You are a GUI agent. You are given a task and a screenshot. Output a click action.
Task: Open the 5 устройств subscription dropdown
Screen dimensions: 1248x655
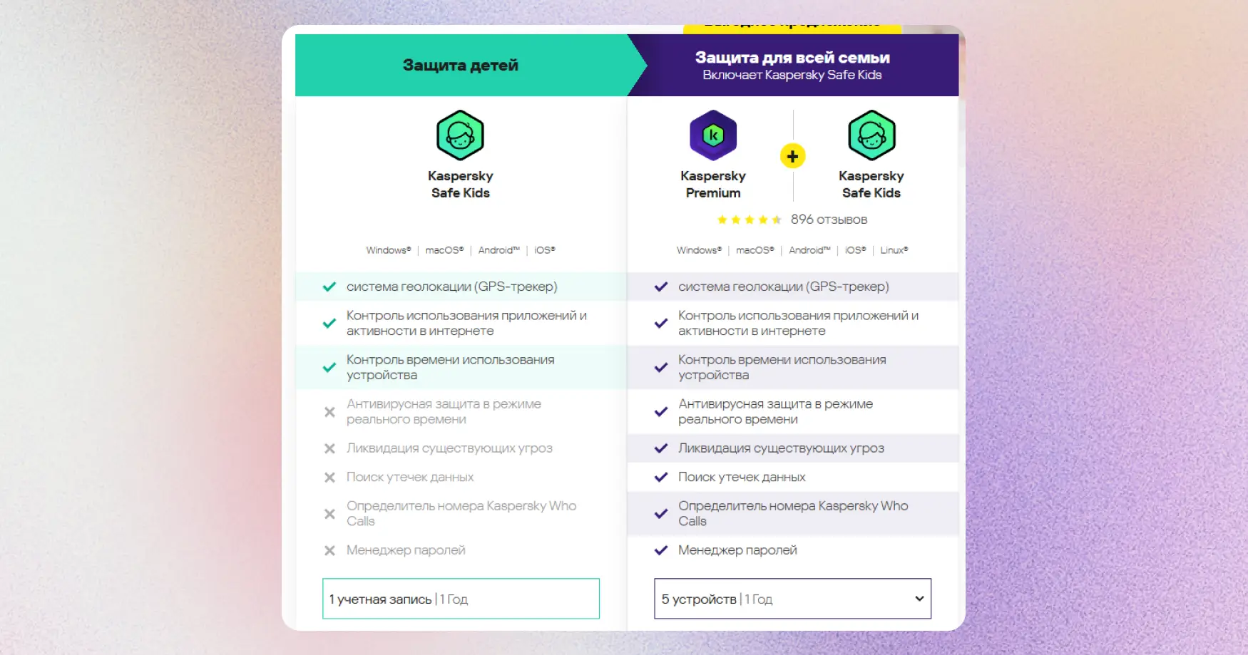tap(792, 599)
